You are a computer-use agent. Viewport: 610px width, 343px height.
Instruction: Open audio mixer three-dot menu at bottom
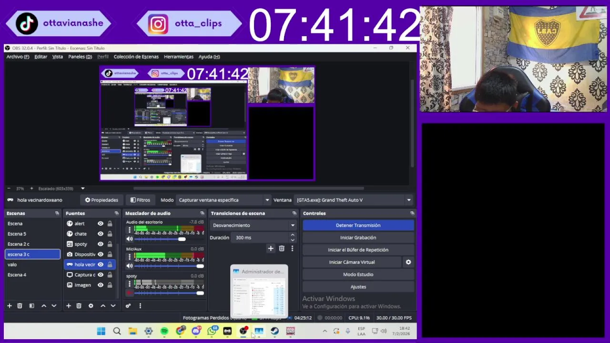point(140,306)
